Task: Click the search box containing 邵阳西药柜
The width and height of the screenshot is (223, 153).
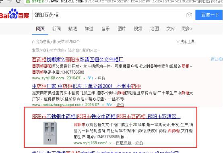Action: [x=109, y=15]
